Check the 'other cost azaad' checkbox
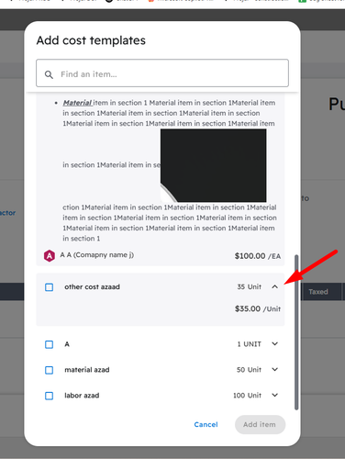345x459 pixels. tap(49, 287)
